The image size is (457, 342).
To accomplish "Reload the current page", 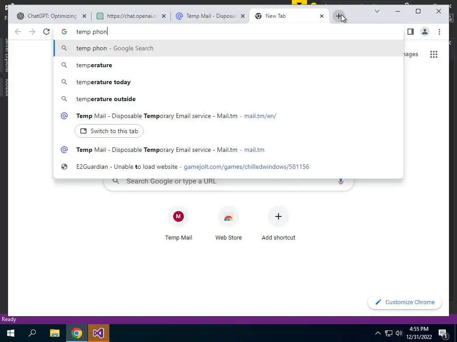I will pos(46,32).
